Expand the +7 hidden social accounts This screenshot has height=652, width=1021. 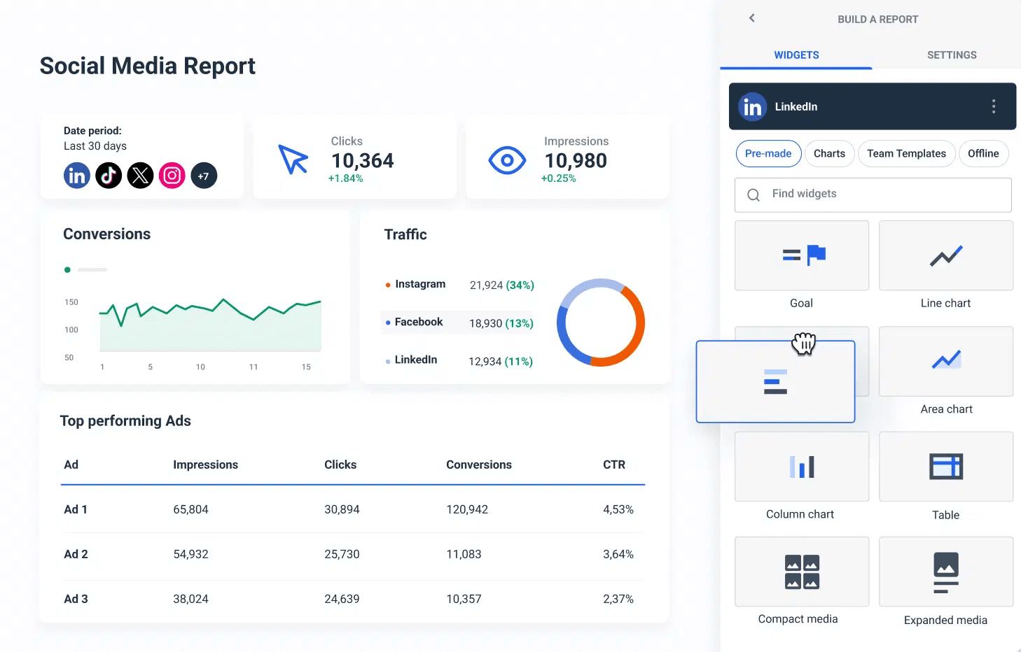(x=204, y=176)
